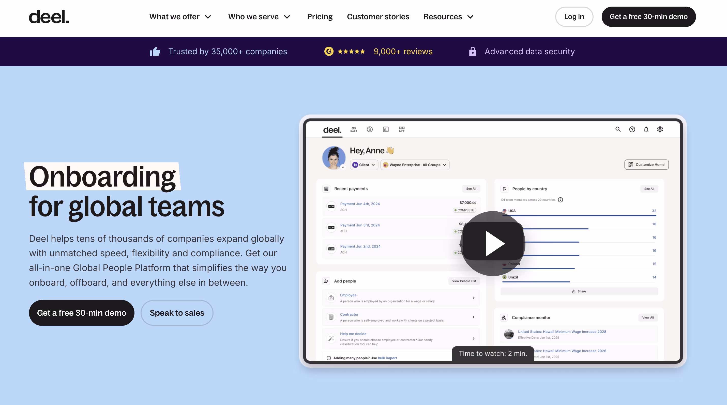Click hero Get a free 30-min demo button
This screenshot has width=727, height=405.
pos(82,313)
